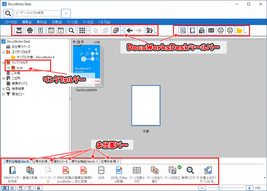267x191 pixels.
Task: Select ごみ箱 in the tree
Action: point(16,73)
